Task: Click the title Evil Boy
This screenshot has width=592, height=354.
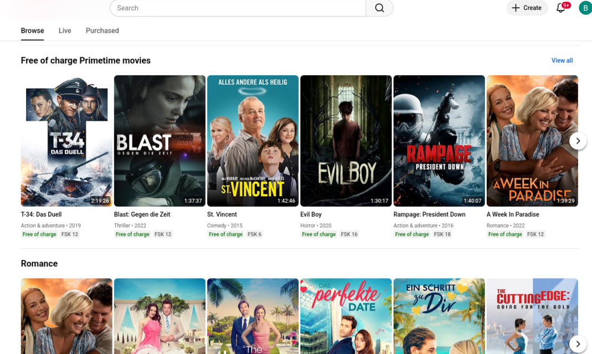Action: pyautogui.click(x=311, y=214)
